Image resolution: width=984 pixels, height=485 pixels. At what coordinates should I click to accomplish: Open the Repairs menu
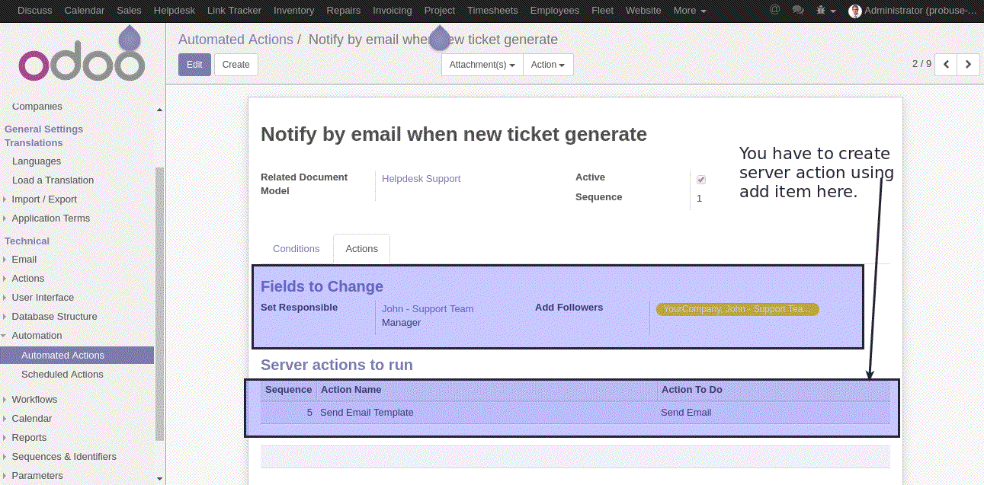pos(344,11)
